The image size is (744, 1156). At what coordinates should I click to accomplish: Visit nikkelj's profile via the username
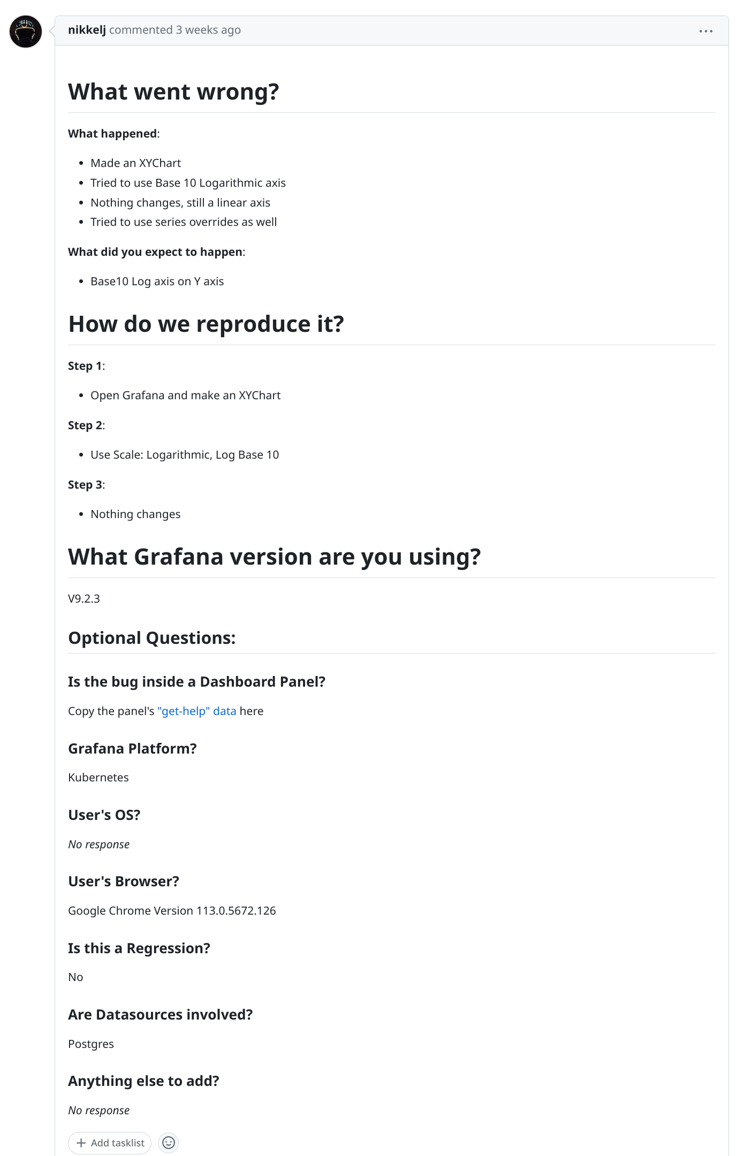pos(87,29)
